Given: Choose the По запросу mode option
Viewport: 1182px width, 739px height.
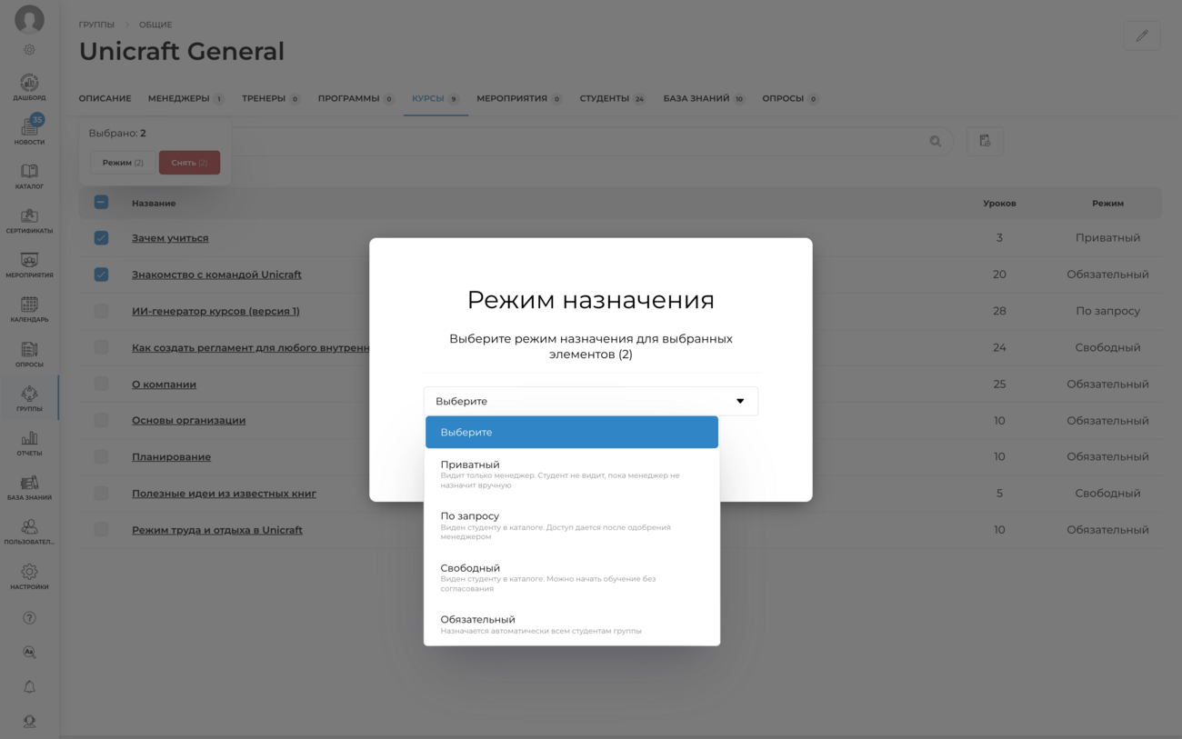Looking at the screenshot, I should [572, 525].
